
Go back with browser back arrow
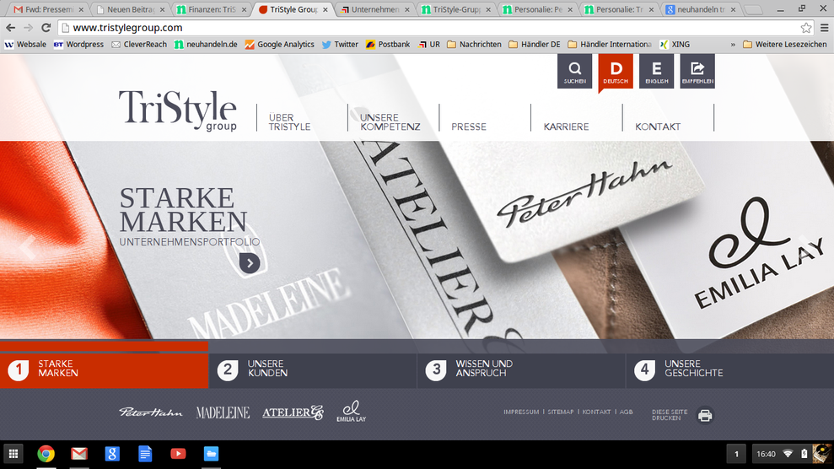pos(11,28)
